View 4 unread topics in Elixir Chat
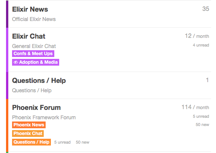The height and width of the screenshot is (153, 216). [x=201, y=45]
